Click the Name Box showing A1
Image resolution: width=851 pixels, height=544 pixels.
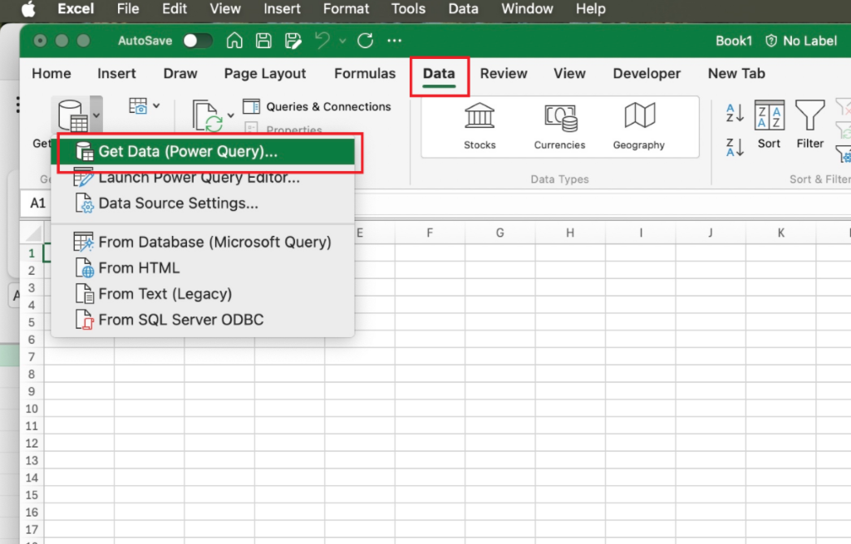coord(37,203)
